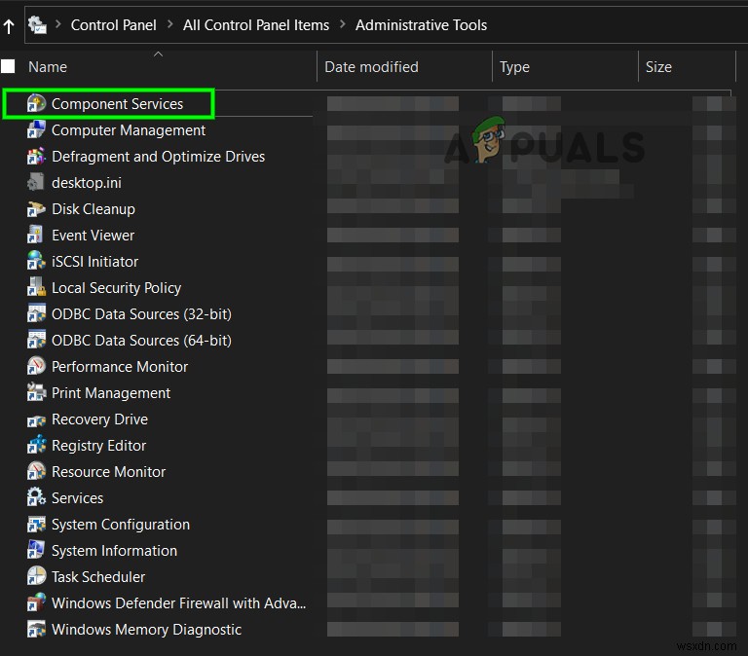Screen dimensions: 748x656
Task: Select the Registry Editor icon
Action: [x=36, y=445]
